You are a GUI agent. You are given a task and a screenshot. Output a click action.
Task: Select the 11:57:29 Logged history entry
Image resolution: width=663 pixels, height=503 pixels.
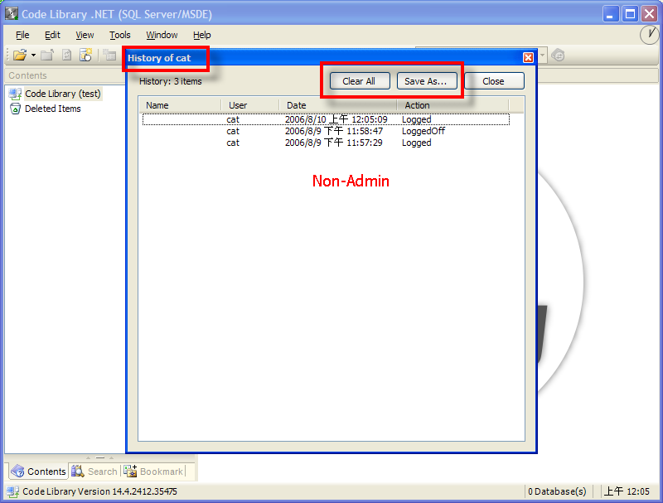pos(326,143)
